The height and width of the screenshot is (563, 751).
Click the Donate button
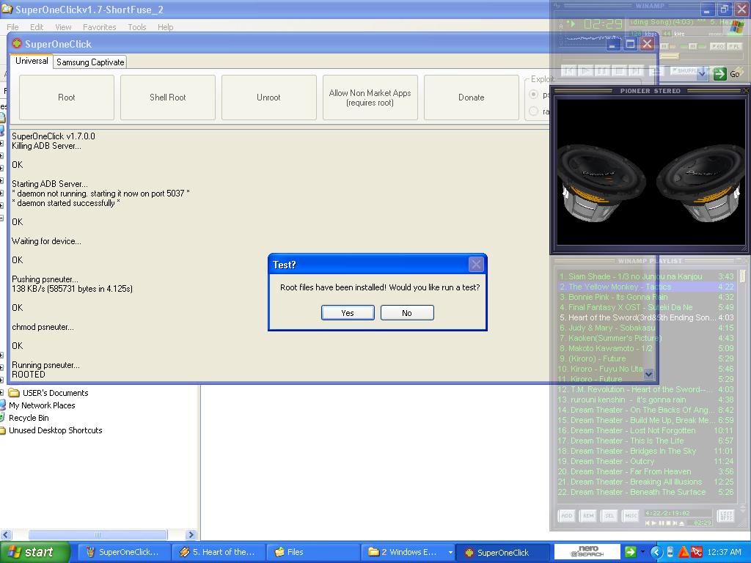[x=472, y=97]
